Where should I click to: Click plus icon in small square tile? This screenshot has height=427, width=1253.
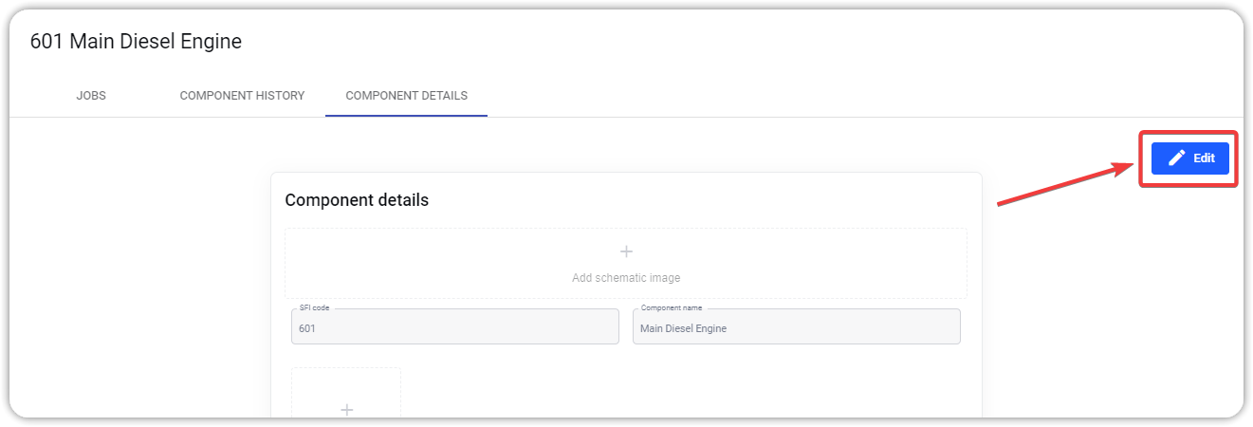[x=347, y=409]
